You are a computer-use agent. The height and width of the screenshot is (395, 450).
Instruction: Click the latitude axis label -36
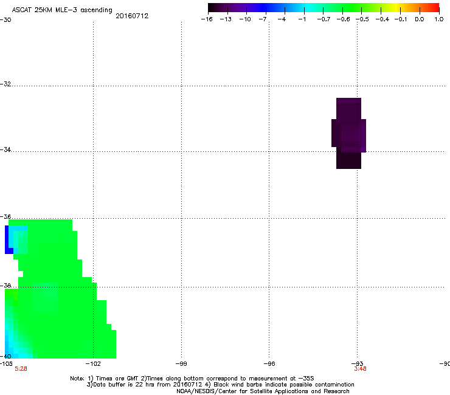pos(5,216)
